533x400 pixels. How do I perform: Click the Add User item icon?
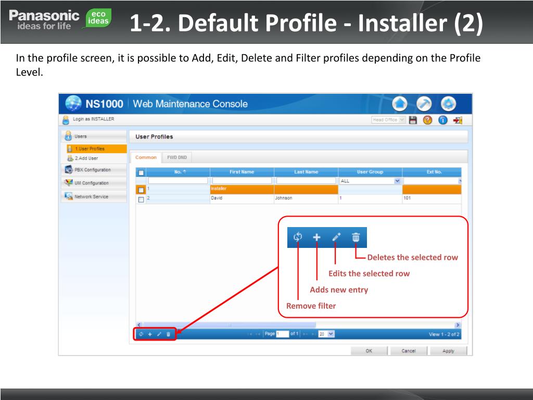tap(70, 158)
